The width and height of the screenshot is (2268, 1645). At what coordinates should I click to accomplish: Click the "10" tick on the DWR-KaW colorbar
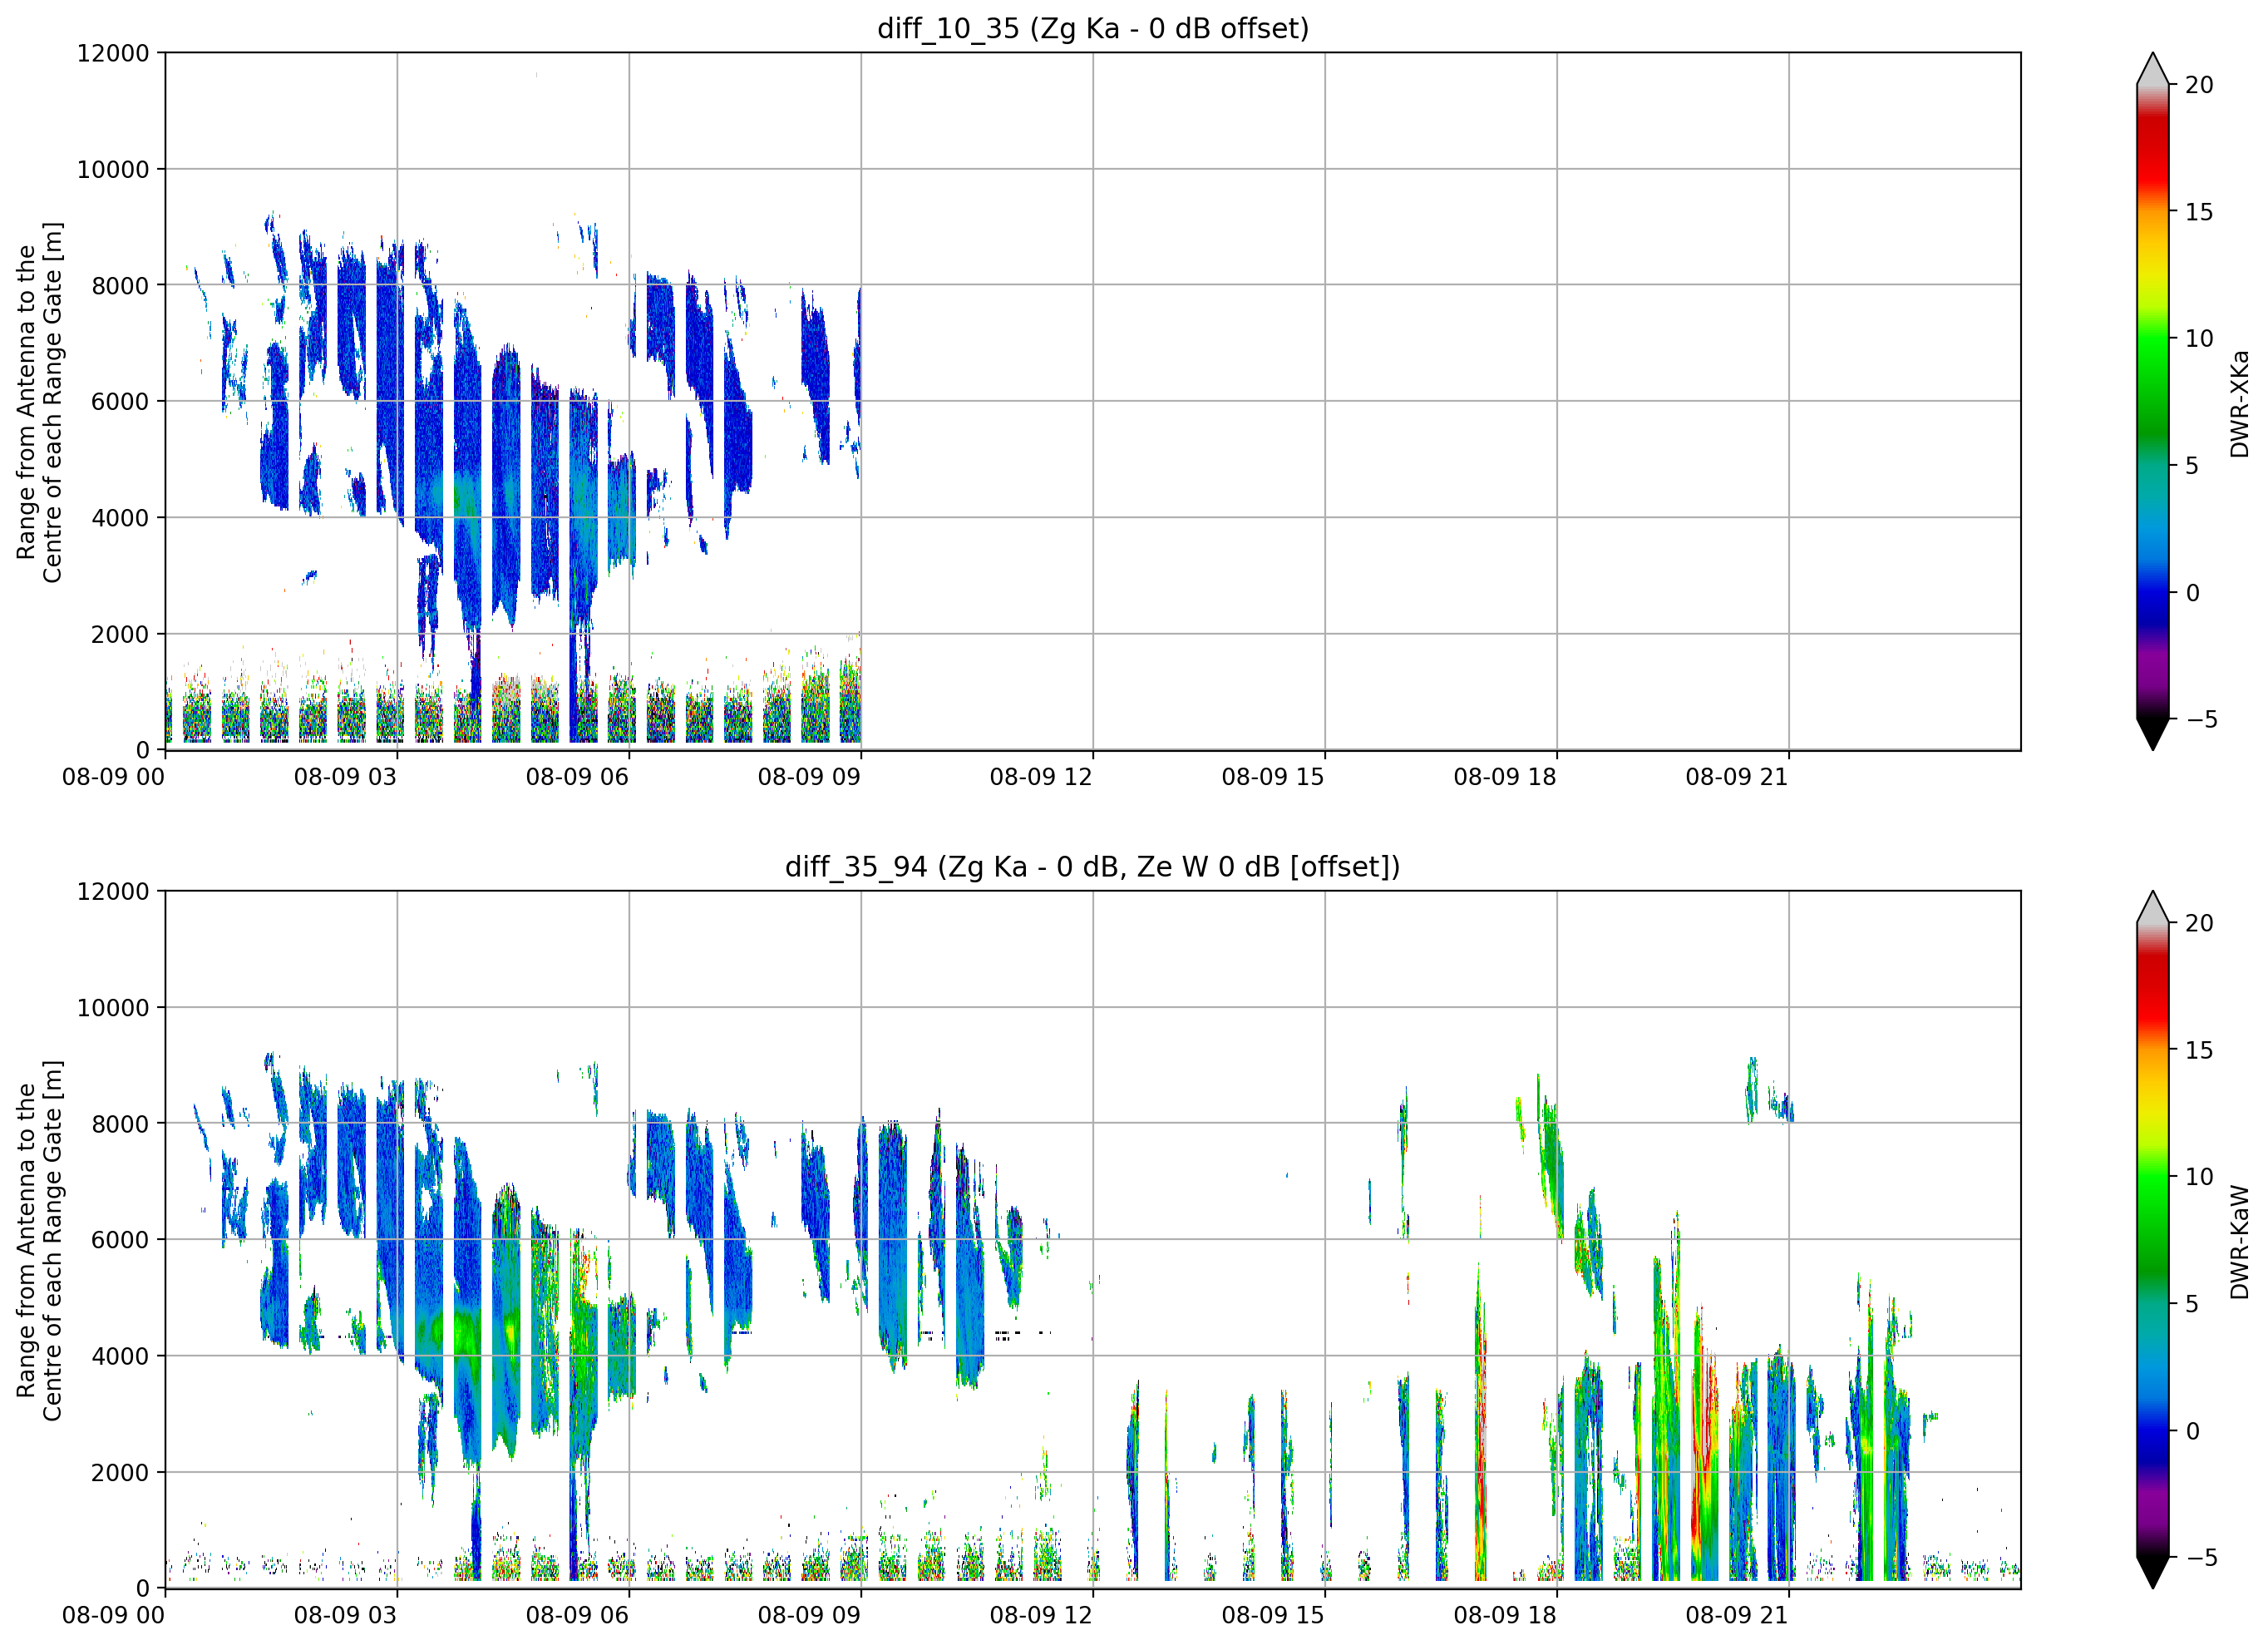2199,1177
